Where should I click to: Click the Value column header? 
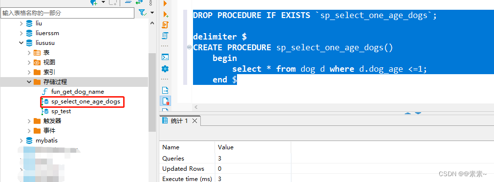coord(226,147)
